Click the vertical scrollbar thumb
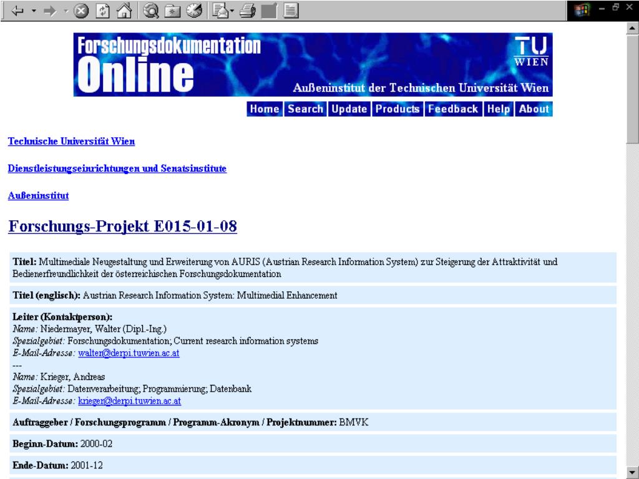 [632, 89]
